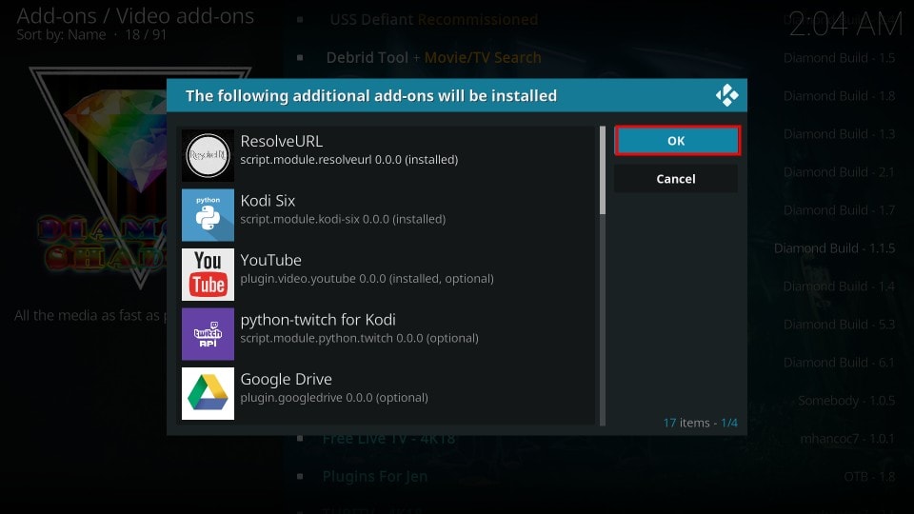Click script.module.python.twitch 0.0.0 (optional) text
The image size is (914, 514).
(359, 338)
